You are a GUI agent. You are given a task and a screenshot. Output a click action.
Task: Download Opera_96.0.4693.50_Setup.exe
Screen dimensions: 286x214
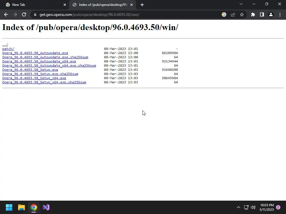(30, 70)
